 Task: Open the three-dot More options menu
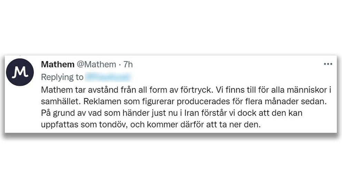328,64
